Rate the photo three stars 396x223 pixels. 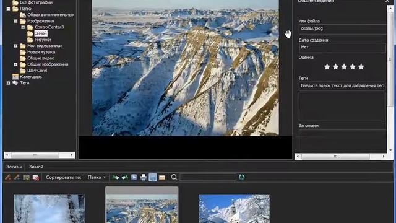pyautogui.click(x=344, y=67)
